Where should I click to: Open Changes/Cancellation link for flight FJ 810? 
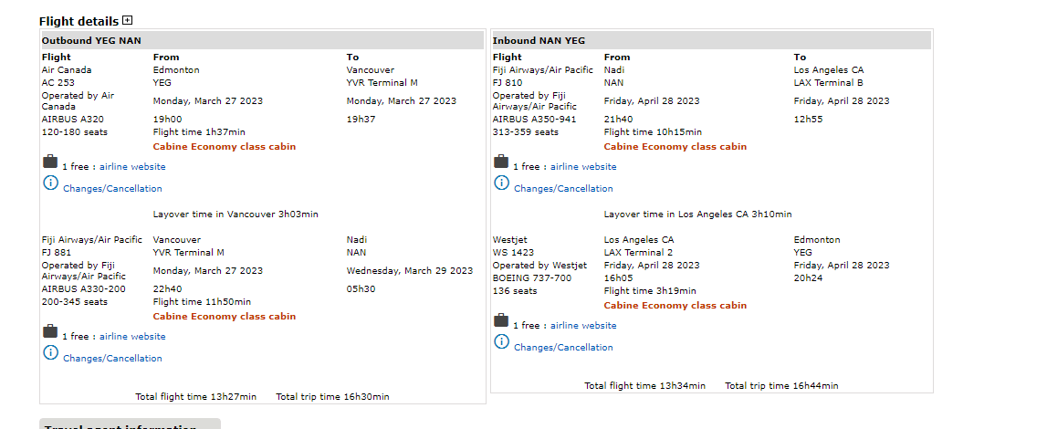tap(563, 189)
